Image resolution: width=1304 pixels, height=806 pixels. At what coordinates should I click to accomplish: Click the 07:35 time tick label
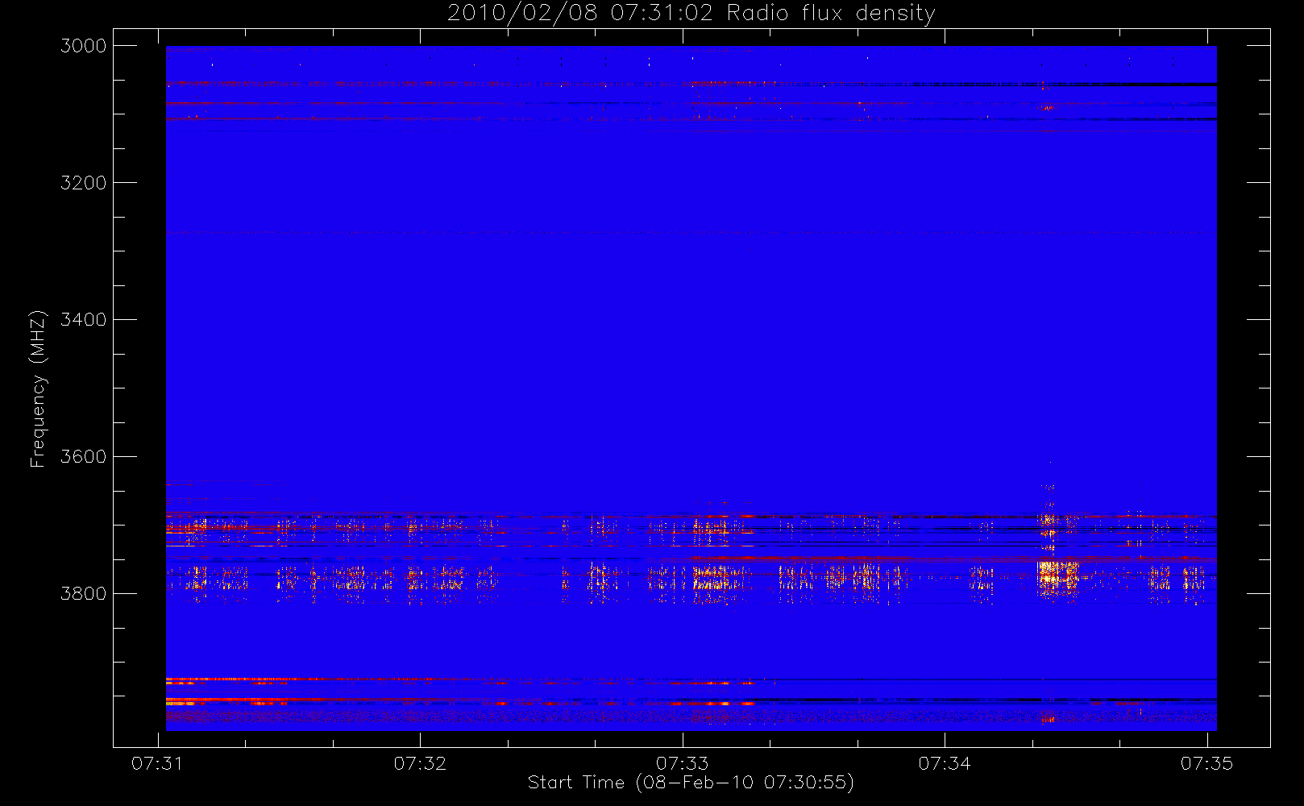pos(1207,763)
